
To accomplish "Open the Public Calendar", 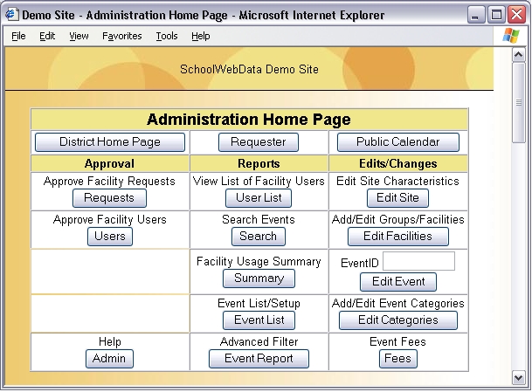I will [398, 142].
